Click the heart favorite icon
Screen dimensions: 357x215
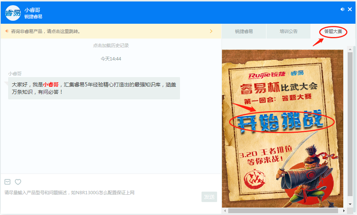coord(18,182)
